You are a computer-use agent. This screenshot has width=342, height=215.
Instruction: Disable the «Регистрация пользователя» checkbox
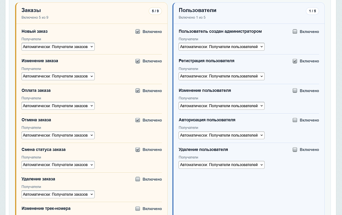(x=295, y=61)
